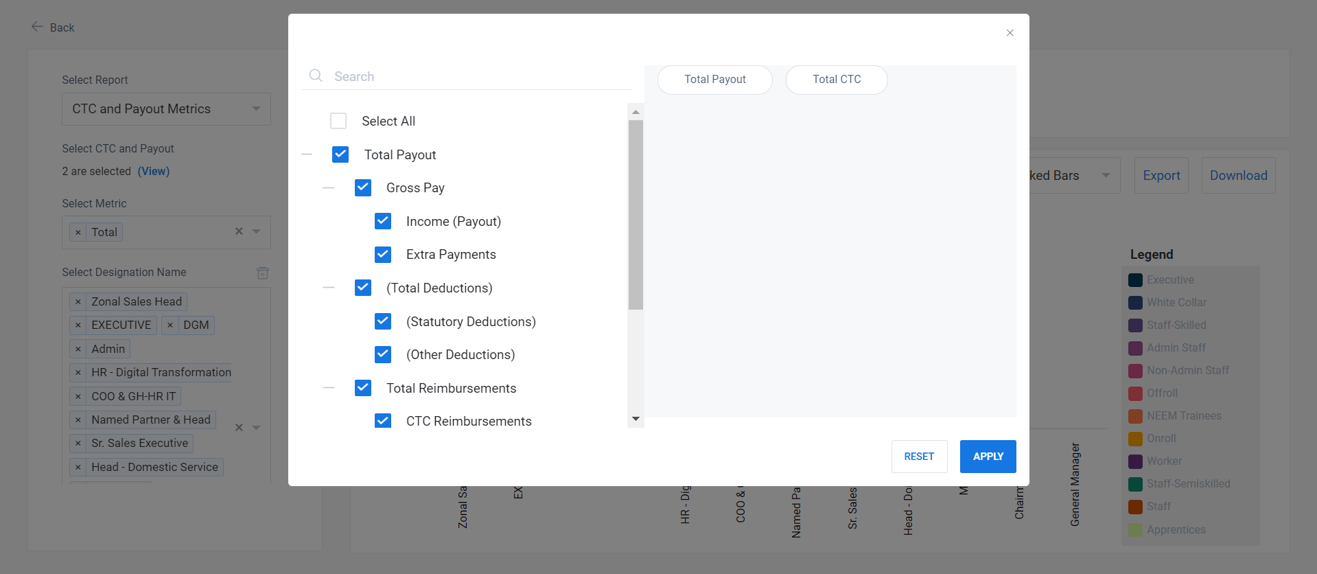Clear the Select Metric field
Screen dimensions: 1317x574
[x=239, y=231]
